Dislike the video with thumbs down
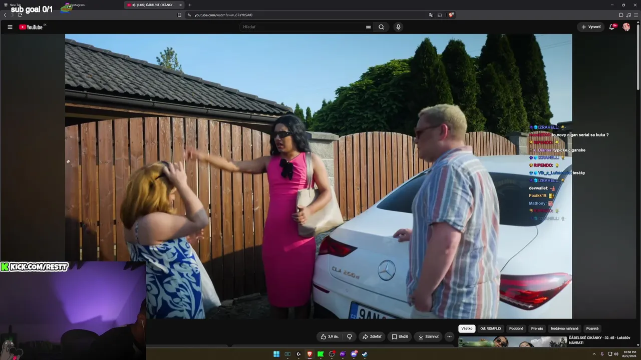Viewport: 641px width, 360px height. point(350,336)
